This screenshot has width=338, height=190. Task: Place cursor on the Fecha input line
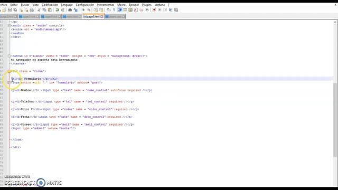pos(72,117)
